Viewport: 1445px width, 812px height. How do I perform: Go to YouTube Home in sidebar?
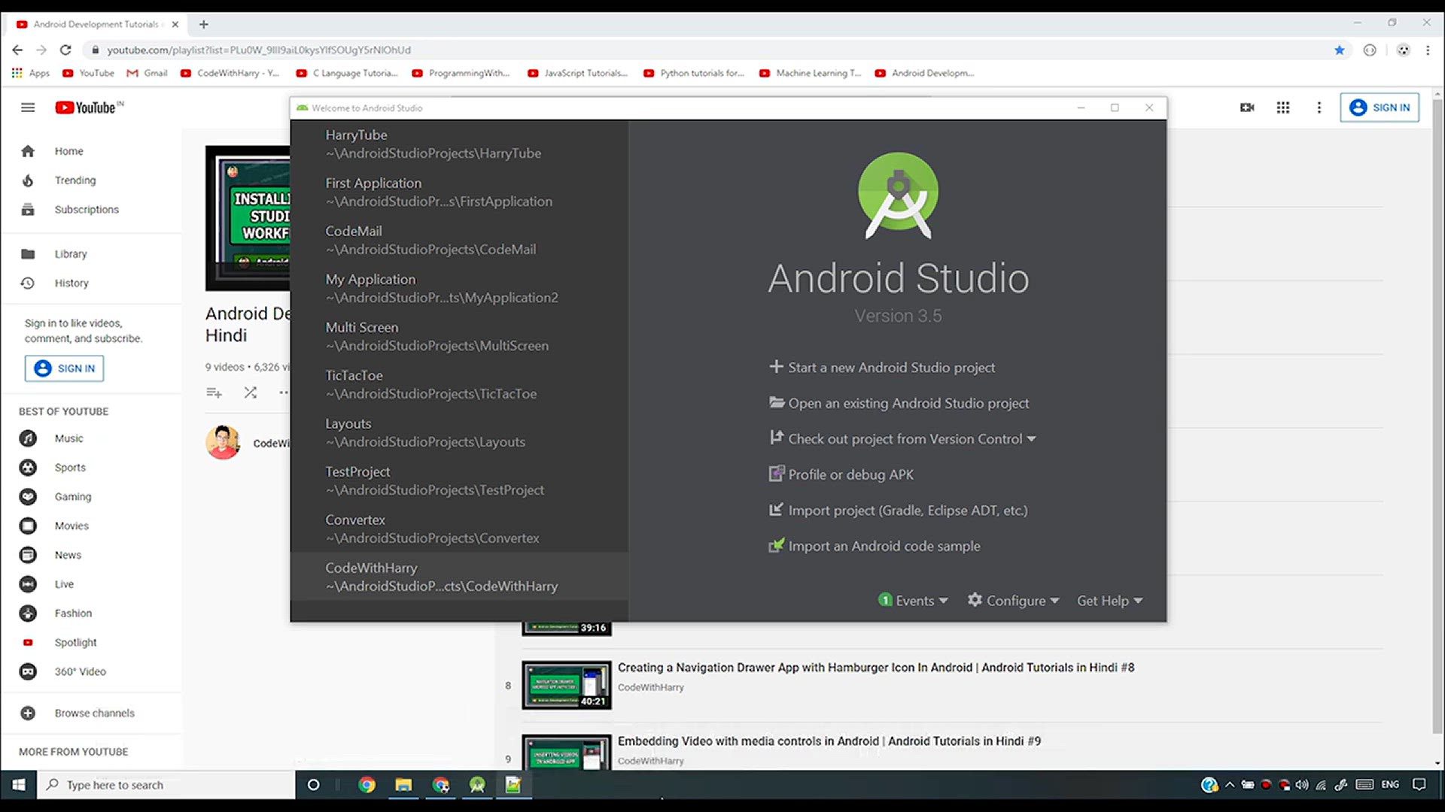[x=90, y=151]
